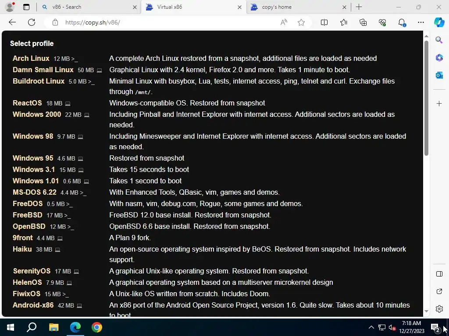The image size is (449, 336).
Task: Open Microsoft 365 sidebar icon
Action: pos(439,57)
